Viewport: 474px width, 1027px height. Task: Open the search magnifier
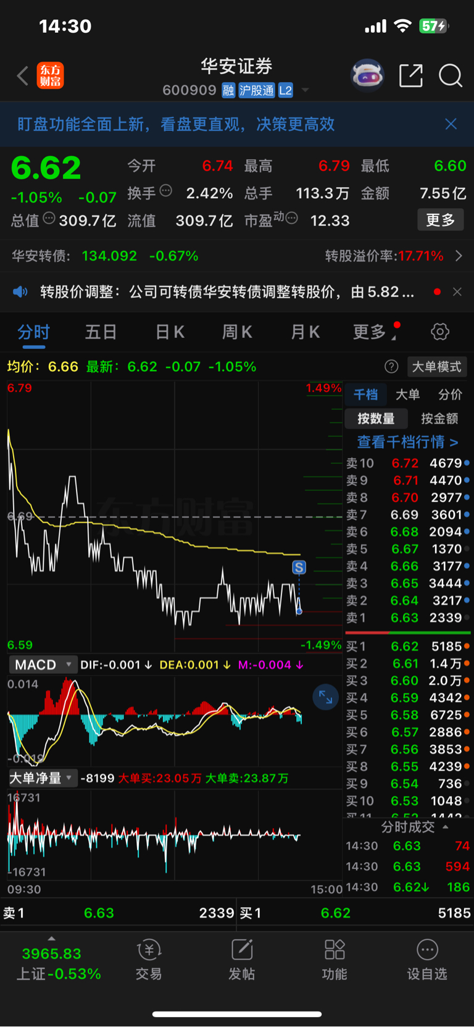(451, 76)
